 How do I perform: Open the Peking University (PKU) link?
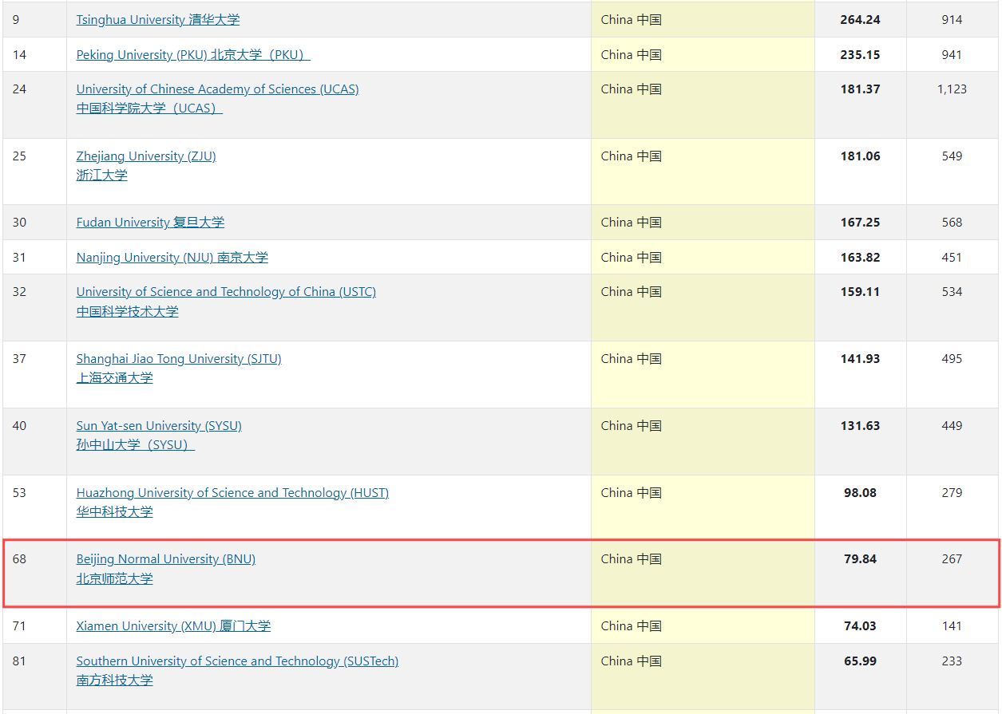pos(193,55)
